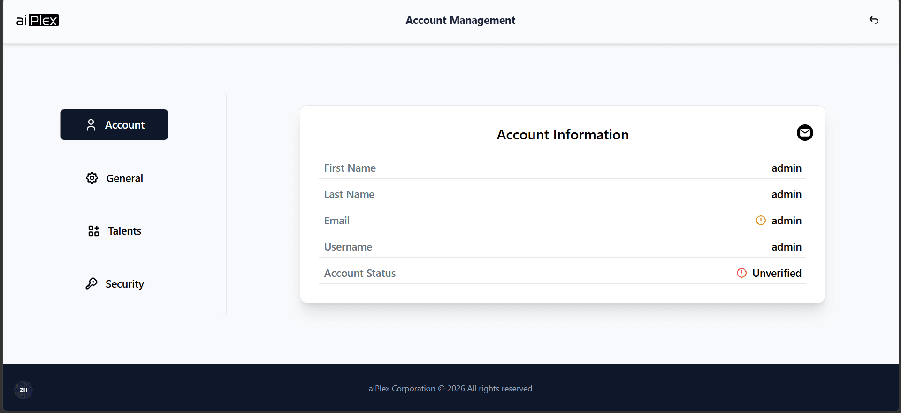Screen dimensions: 901x413
Task: Click the back arrow icon
Action: pyautogui.click(x=874, y=20)
